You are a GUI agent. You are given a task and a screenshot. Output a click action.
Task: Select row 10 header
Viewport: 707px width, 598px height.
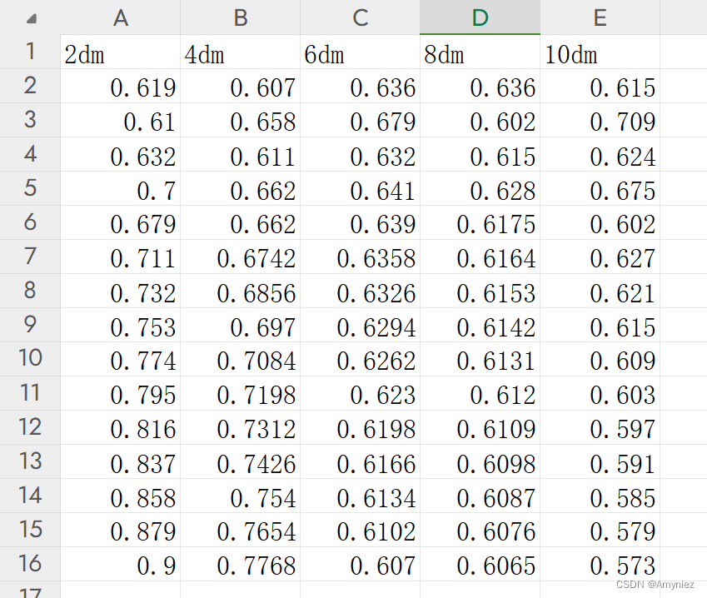pos(30,358)
